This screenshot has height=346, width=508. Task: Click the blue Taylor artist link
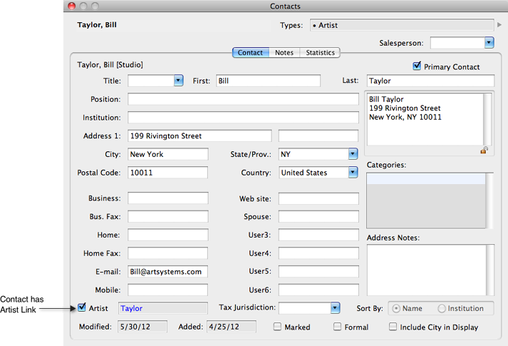(132, 309)
